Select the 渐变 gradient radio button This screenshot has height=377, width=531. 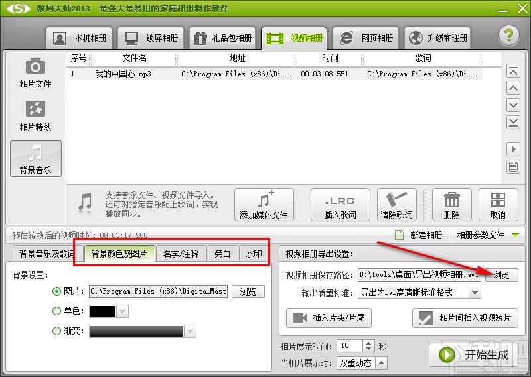point(56,331)
